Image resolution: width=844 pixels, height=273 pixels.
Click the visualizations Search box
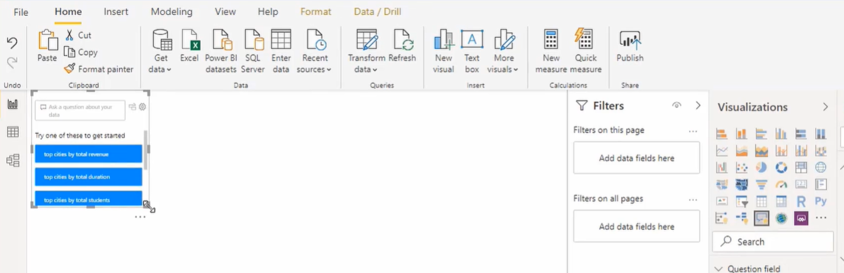[772, 242]
